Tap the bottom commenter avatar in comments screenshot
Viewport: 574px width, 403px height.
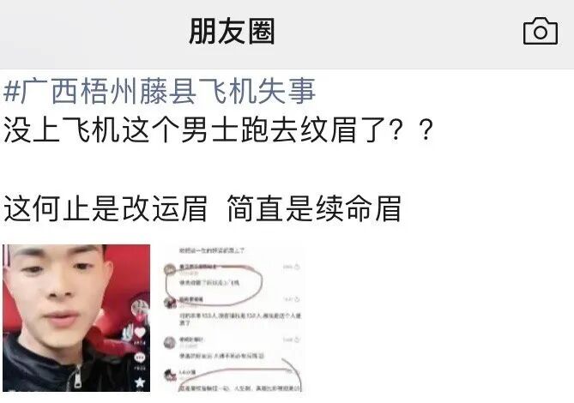click(170, 375)
